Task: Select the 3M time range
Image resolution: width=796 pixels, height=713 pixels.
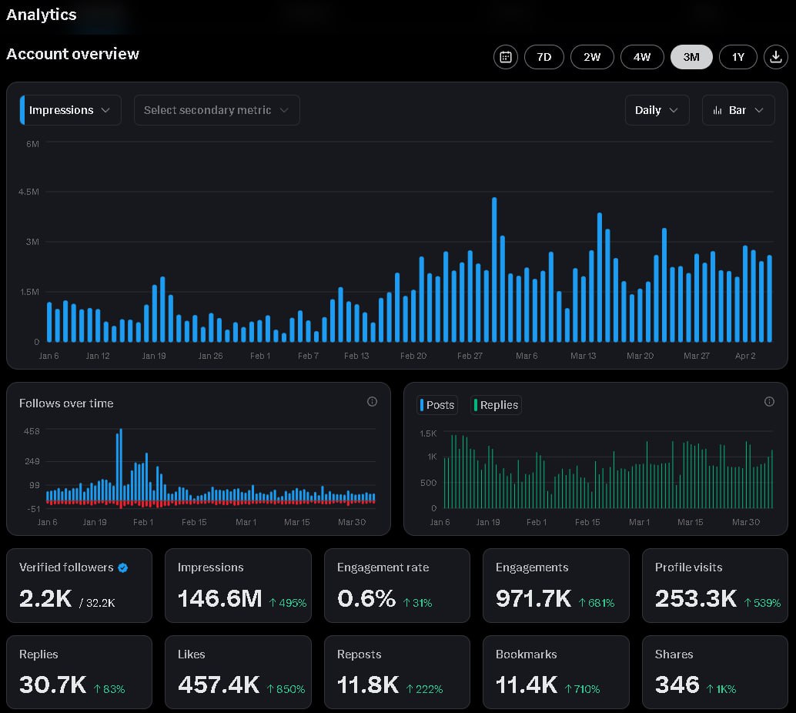Action: pos(691,57)
